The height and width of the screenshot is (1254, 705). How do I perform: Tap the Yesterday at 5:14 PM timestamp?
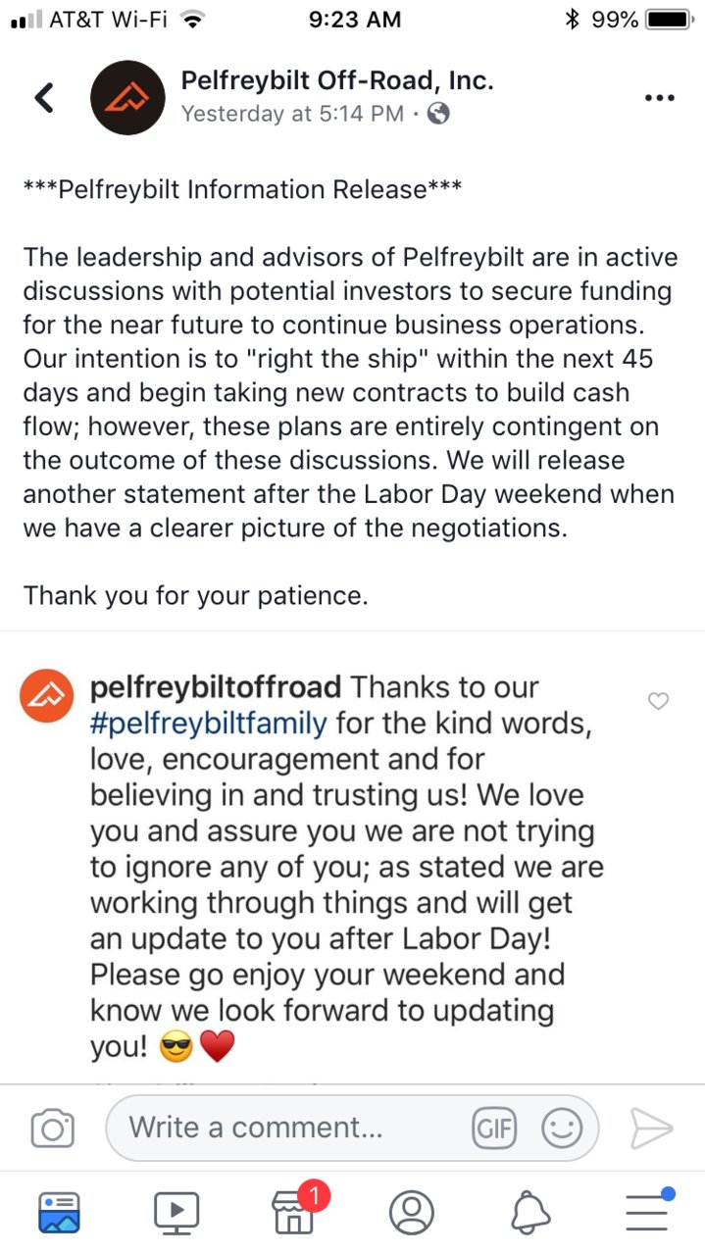(x=292, y=115)
